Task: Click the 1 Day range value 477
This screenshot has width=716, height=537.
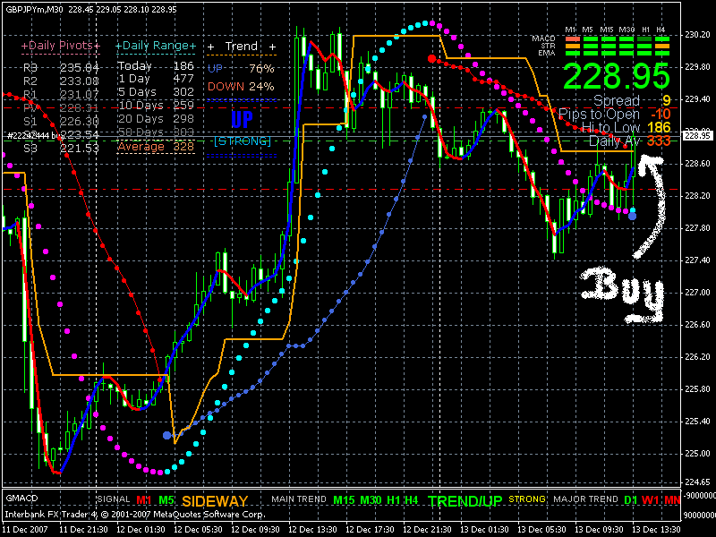Action: (x=183, y=79)
